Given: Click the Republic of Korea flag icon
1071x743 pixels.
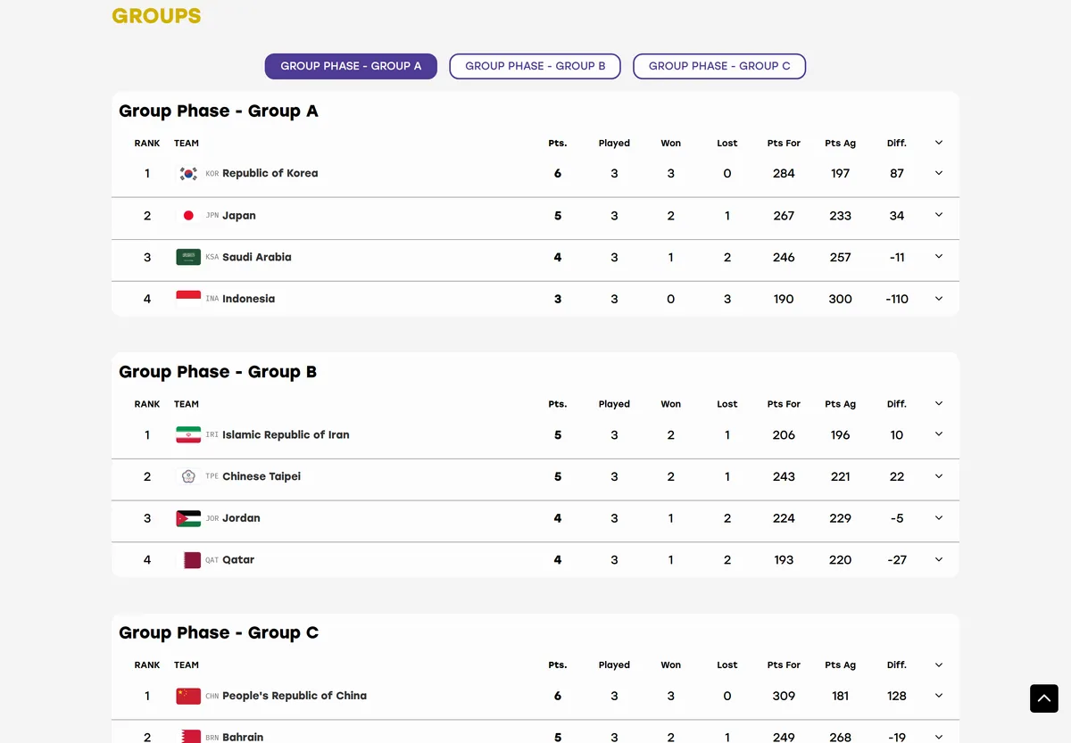Looking at the screenshot, I should pyautogui.click(x=188, y=174).
